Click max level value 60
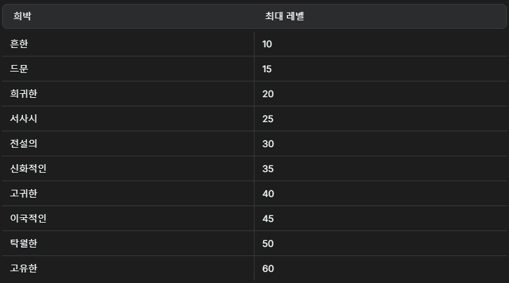This screenshot has width=509, height=283. coord(268,269)
